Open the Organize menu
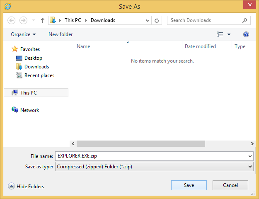 tap(23, 34)
